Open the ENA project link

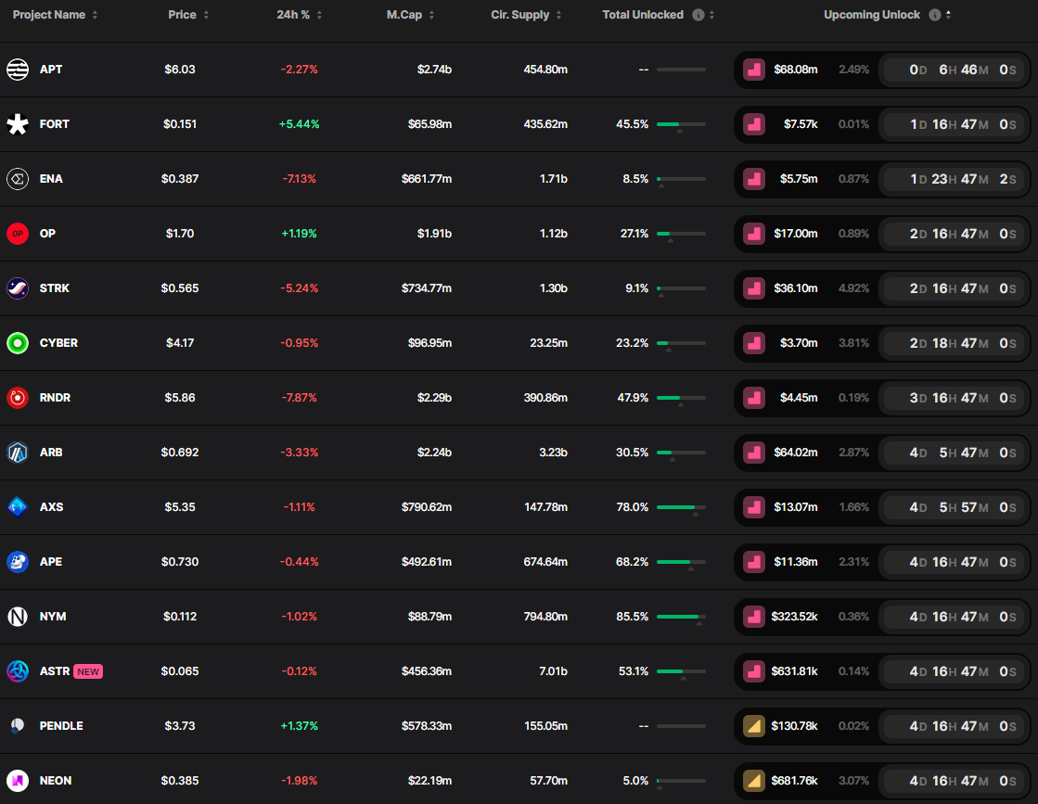tap(51, 179)
